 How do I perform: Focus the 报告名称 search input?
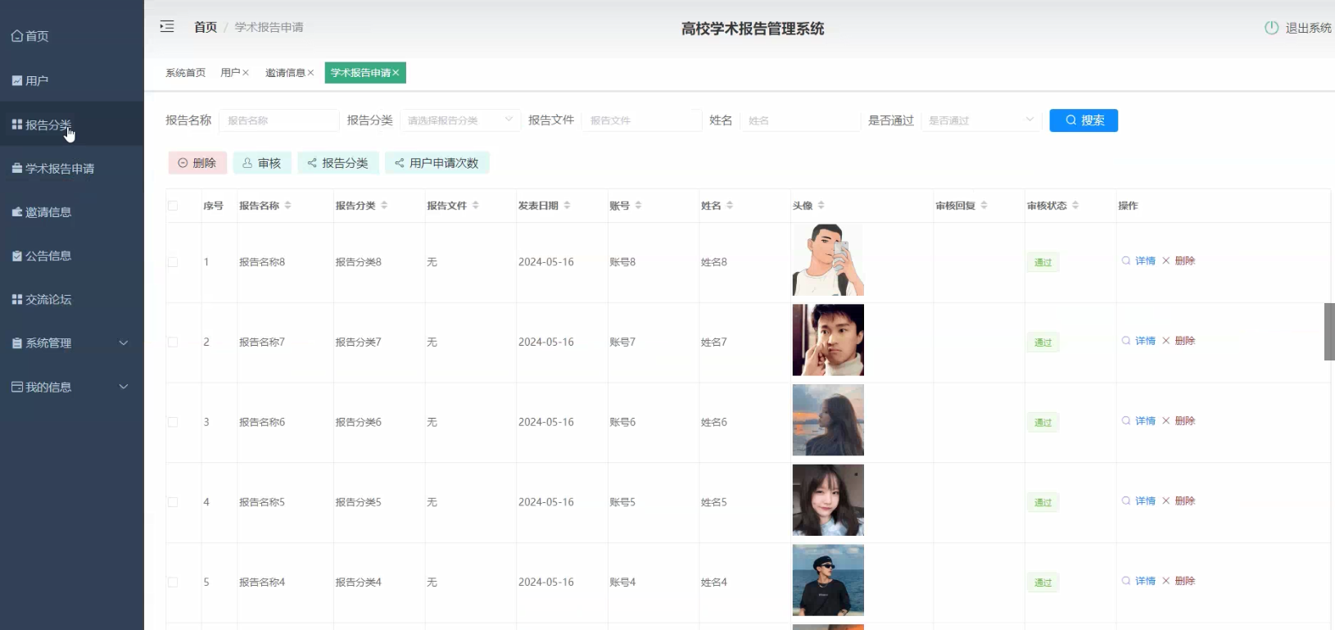coord(279,120)
